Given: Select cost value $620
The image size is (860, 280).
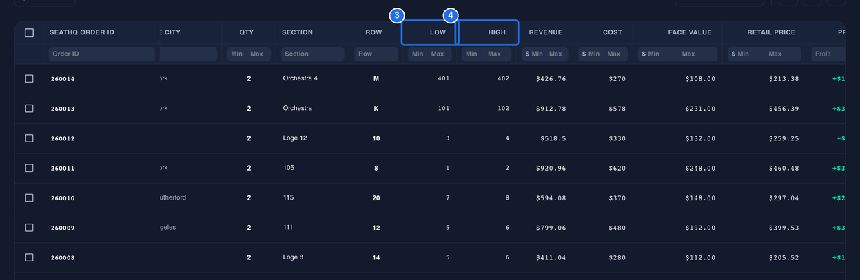Looking at the screenshot, I should pos(617,169).
